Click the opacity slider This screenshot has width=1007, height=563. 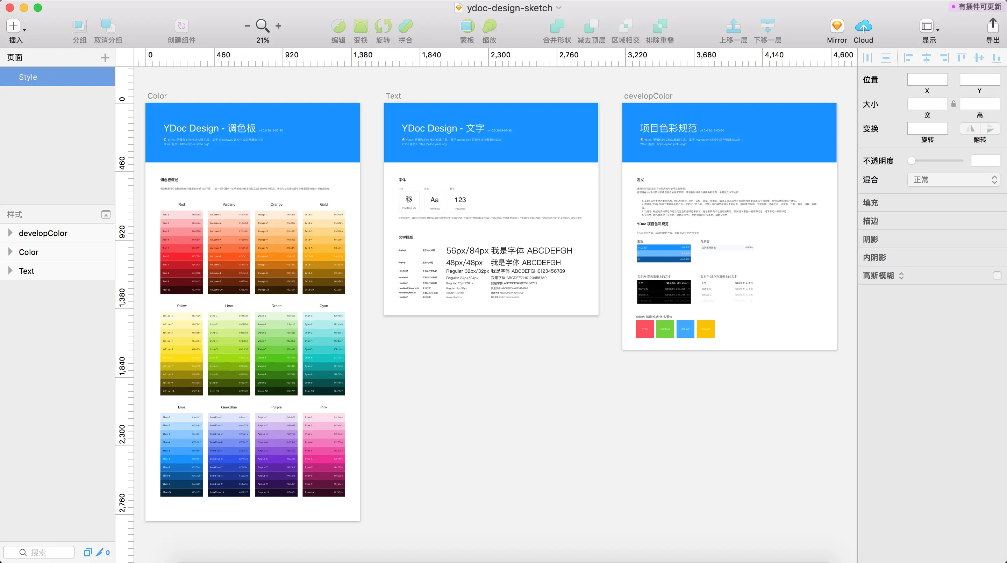coord(936,161)
